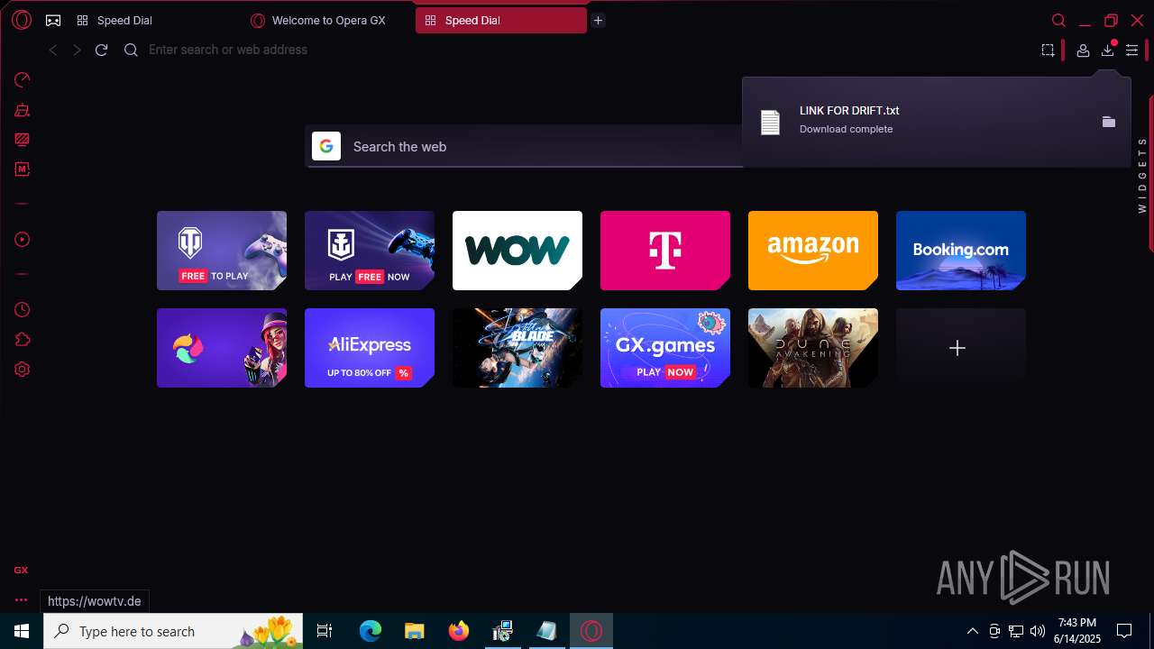Toggle the downloads popup icon

(1107, 50)
